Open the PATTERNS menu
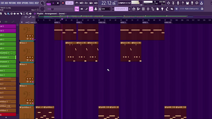The image size is (212, 119). 12,3
